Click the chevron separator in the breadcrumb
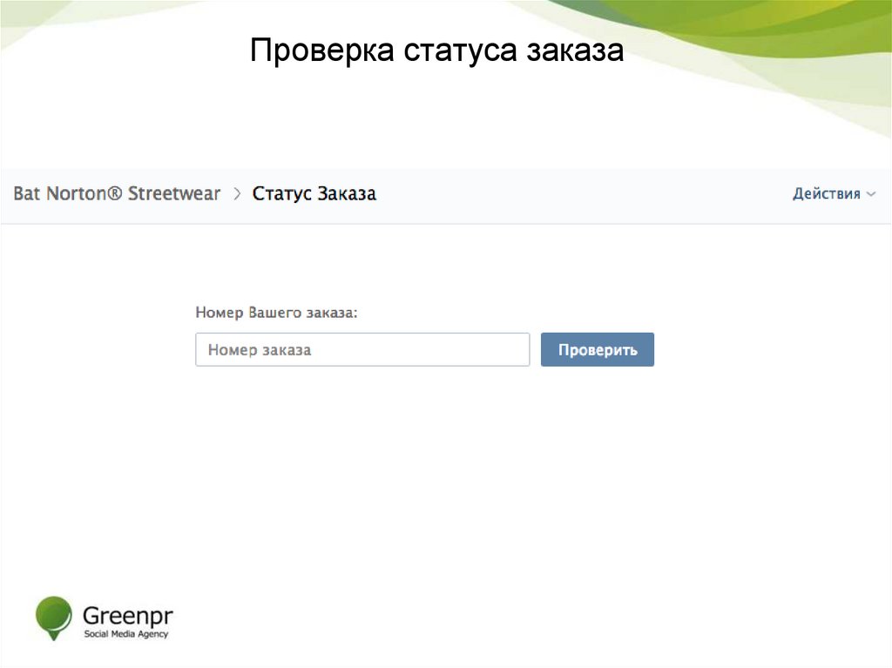Viewport: 892px width, 668px height. pyautogui.click(x=236, y=193)
